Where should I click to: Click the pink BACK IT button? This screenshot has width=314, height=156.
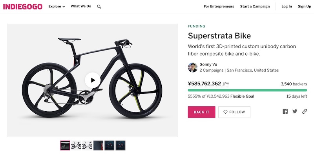tap(201, 112)
